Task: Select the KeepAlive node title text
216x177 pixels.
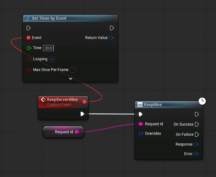Action: 153,105
